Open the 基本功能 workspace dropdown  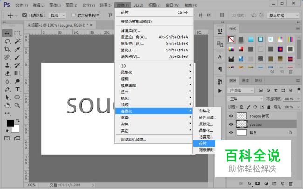coord(283,15)
